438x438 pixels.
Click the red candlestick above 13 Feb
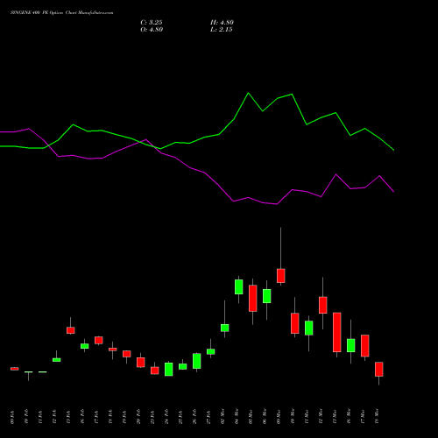(71, 330)
